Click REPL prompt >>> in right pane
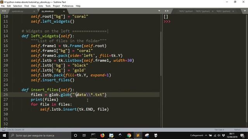 point(167,22)
